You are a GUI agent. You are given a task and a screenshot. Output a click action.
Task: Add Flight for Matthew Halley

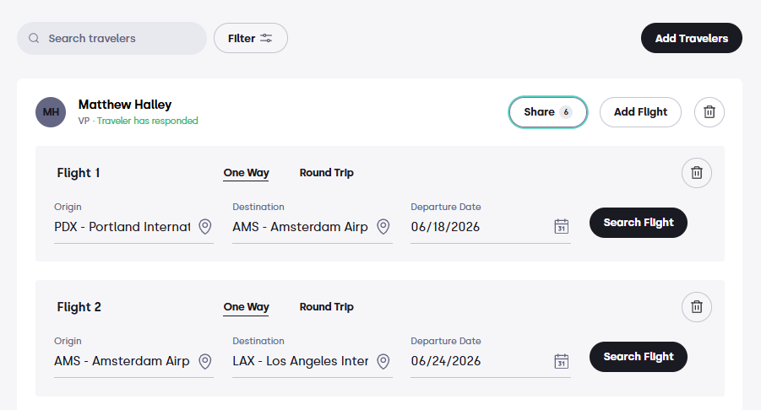click(x=640, y=112)
